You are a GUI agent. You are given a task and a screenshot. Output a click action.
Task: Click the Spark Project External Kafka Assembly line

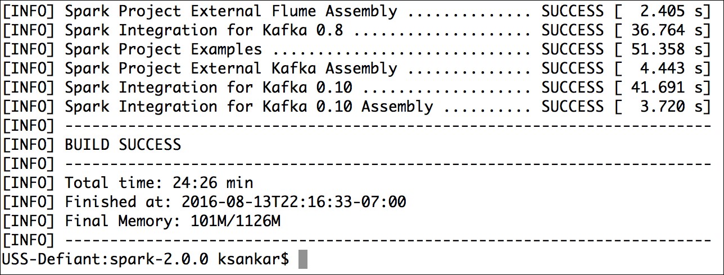(x=356, y=68)
